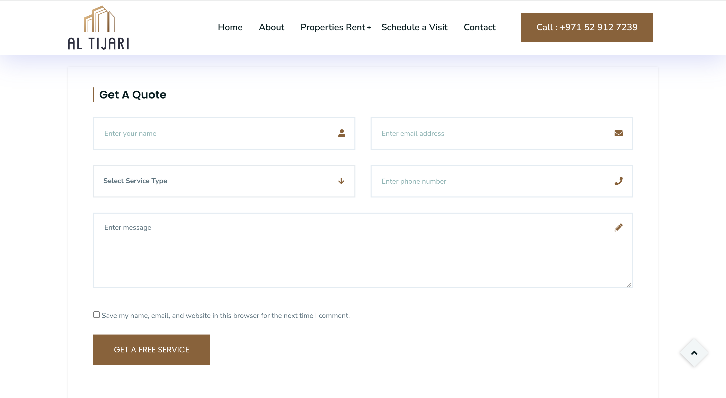Image resolution: width=726 pixels, height=398 pixels.
Task: Click the down arrow in service type
Action: [x=341, y=181]
